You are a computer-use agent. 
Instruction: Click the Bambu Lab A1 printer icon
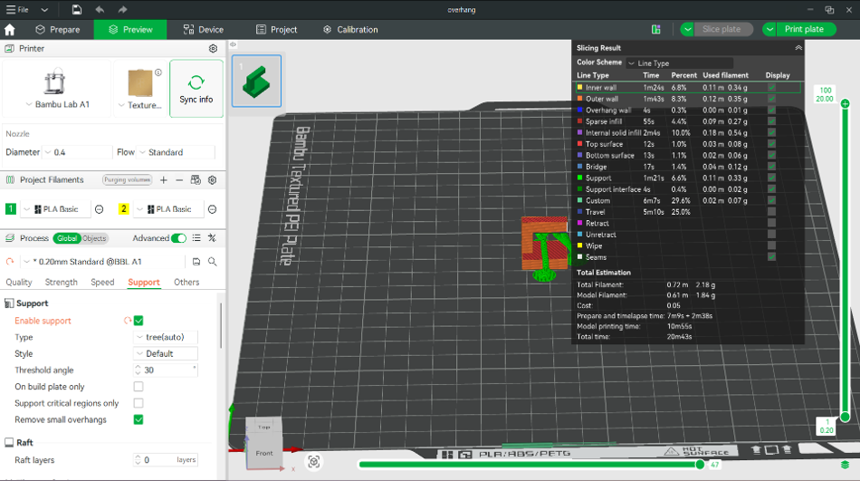click(54, 82)
